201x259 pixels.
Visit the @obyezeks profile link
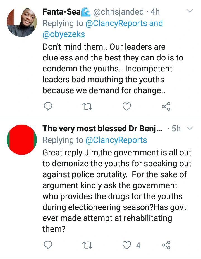click(x=64, y=34)
